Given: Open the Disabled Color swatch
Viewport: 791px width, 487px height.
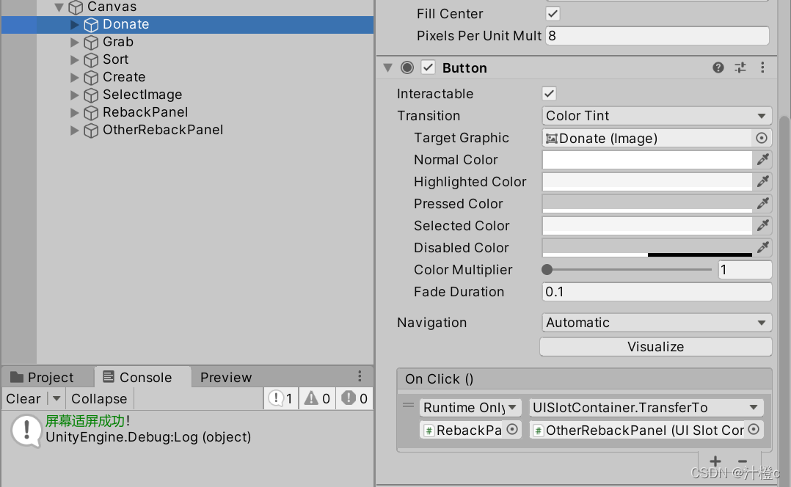Looking at the screenshot, I should click(x=647, y=247).
